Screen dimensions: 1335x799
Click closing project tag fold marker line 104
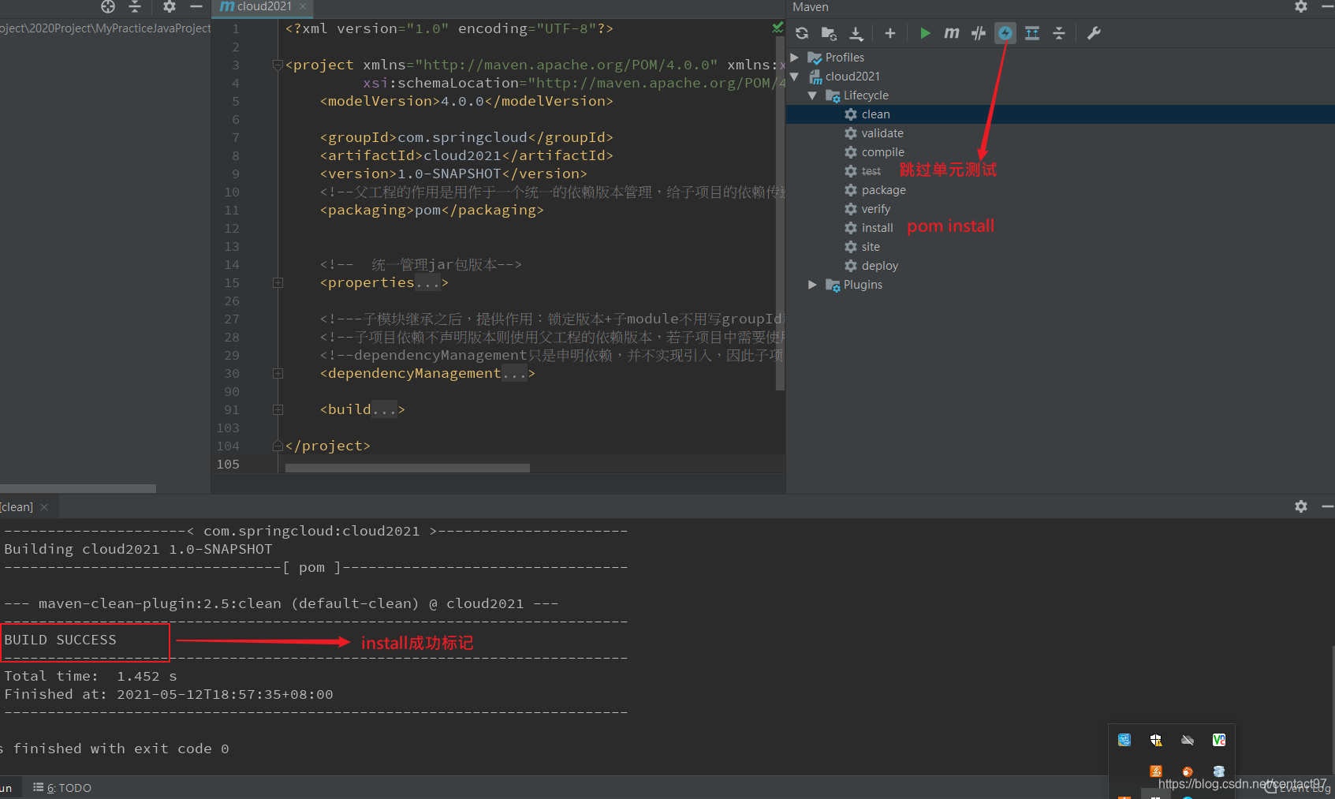click(278, 446)
